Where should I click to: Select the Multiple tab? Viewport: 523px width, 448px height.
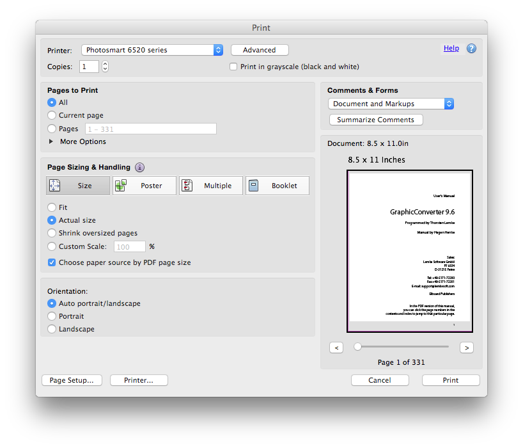click(x=211, y=186)
